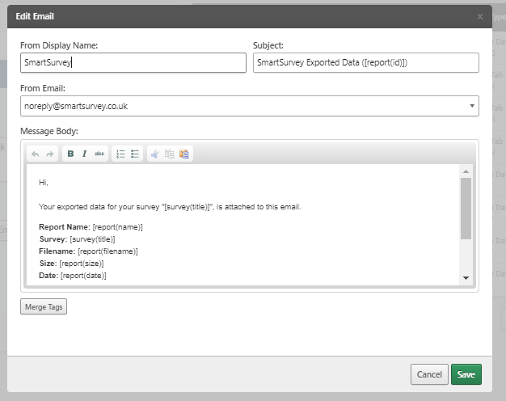This screenshot has width=506, height=401.
Task: Insert a numbered list
Action: point(120,154)
